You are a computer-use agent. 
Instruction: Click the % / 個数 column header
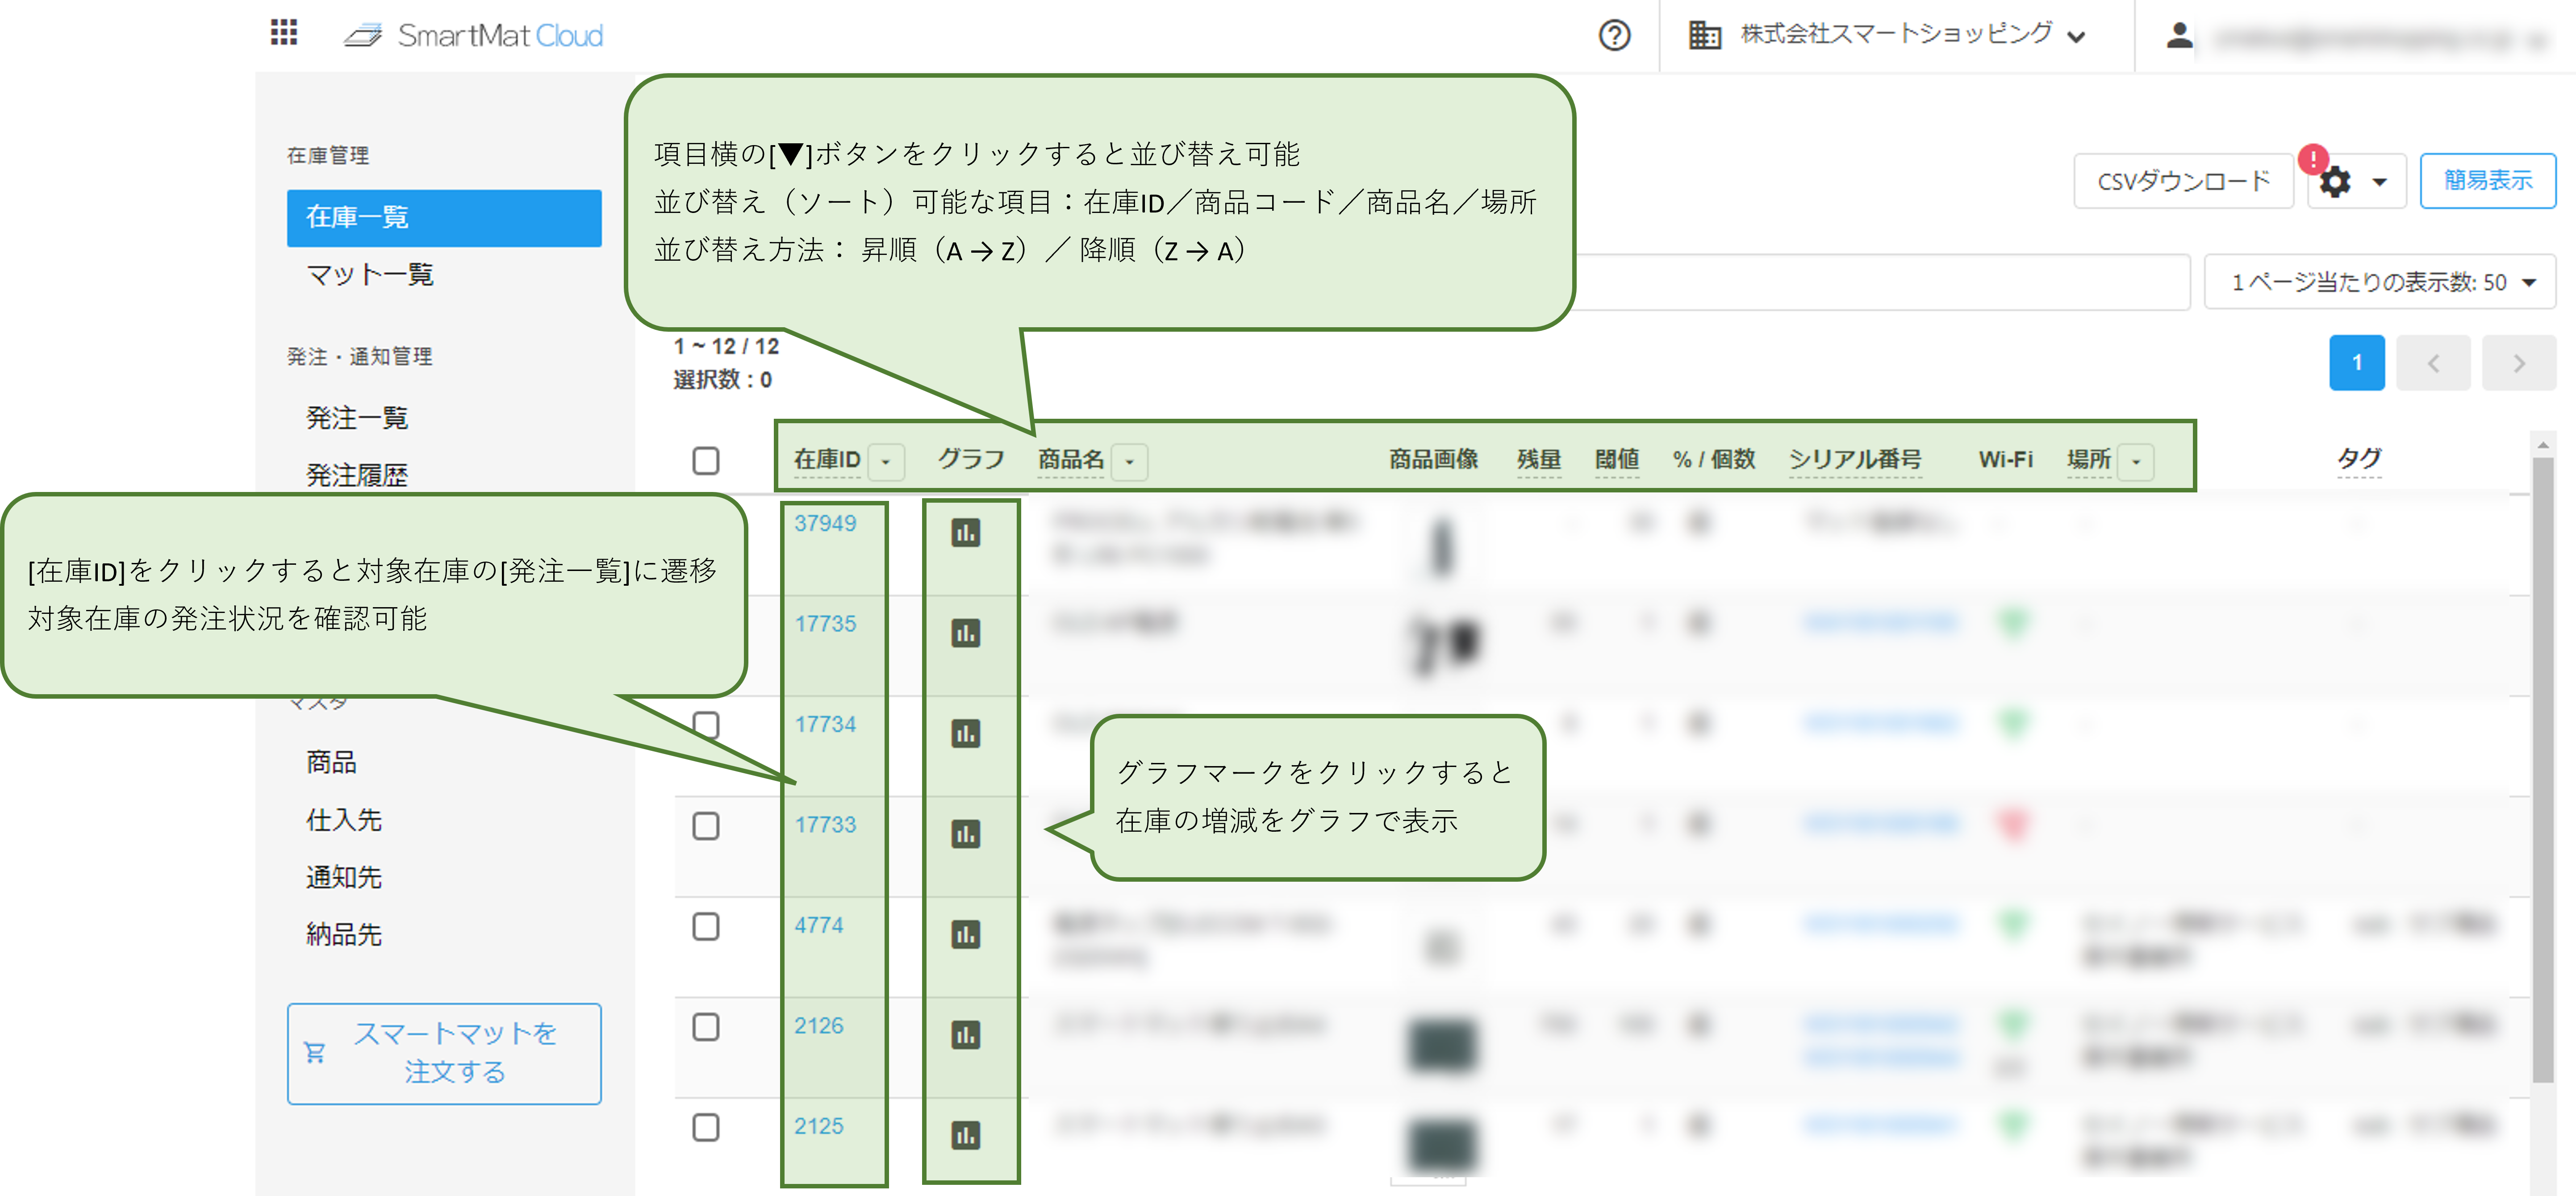click(1714, 459)
